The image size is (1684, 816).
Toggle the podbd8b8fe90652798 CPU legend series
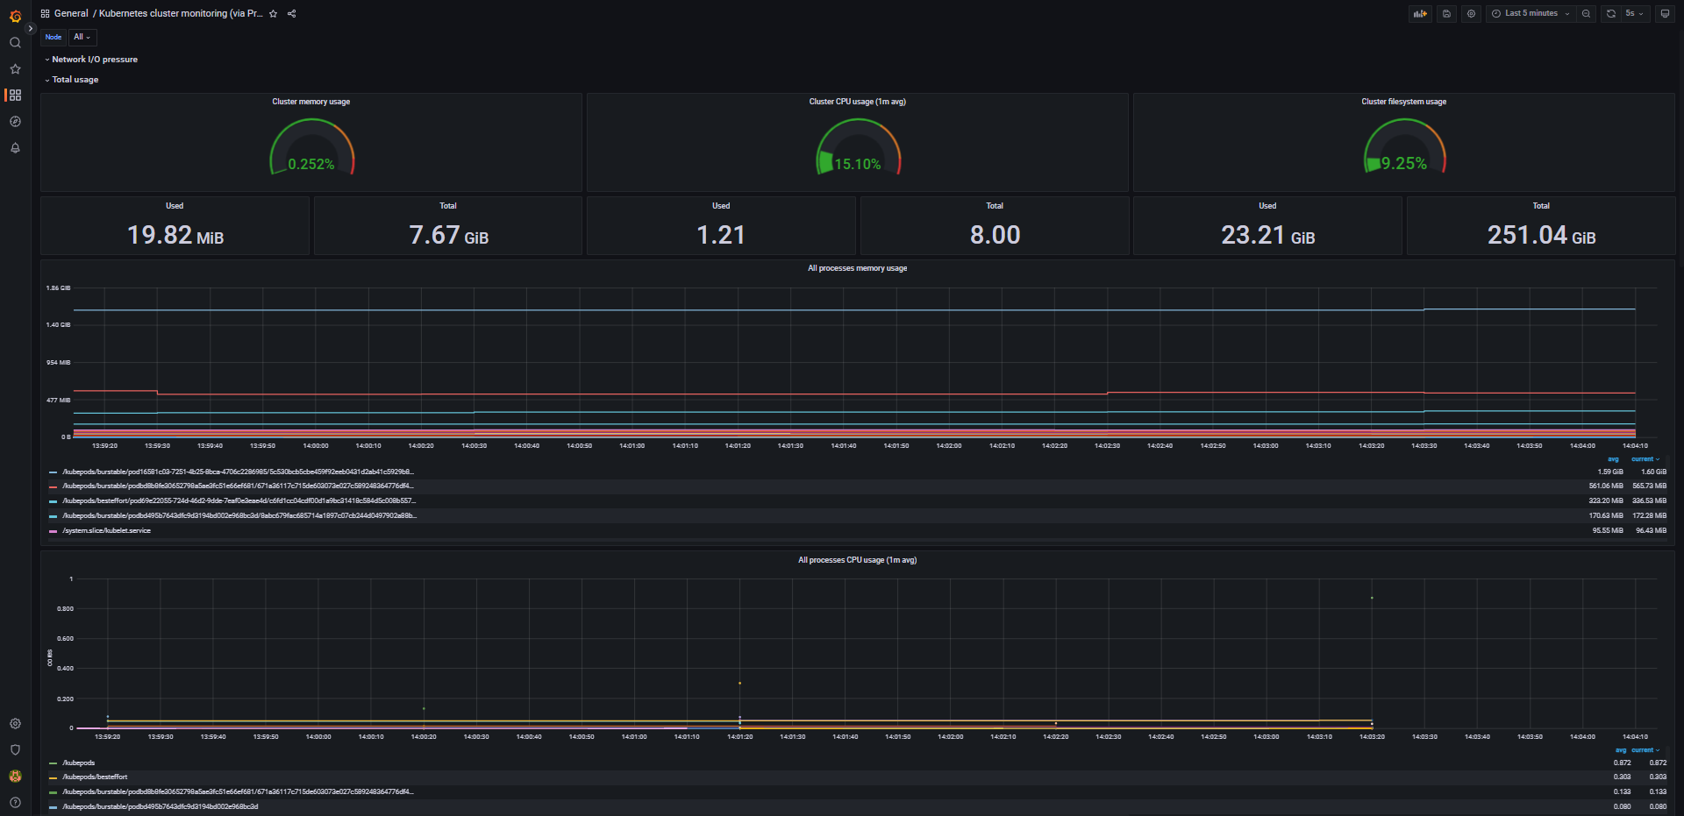[x=237, y=791]
